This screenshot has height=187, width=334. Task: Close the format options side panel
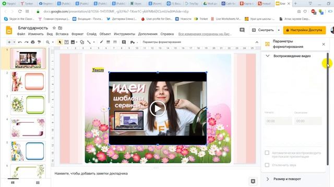point(324,44)
